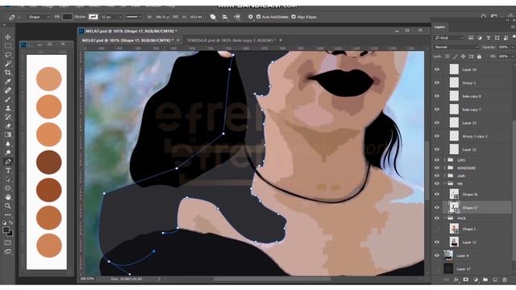Select the Eraser tool

tap(8, 126)
